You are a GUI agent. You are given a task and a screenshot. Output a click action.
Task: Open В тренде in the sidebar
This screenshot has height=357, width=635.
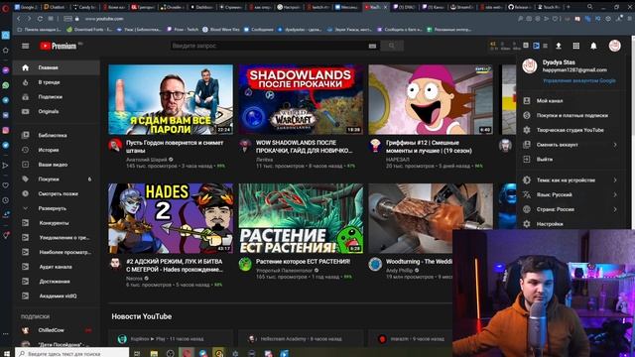[x=56, y=82]
